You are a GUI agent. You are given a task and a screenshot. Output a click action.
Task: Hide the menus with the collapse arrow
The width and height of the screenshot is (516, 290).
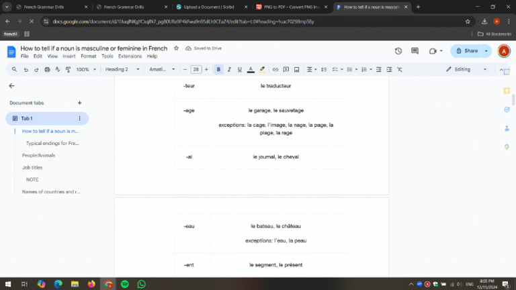pos(501,69)
